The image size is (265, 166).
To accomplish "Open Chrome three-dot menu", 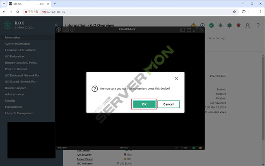I will click(x=260, y=12).
